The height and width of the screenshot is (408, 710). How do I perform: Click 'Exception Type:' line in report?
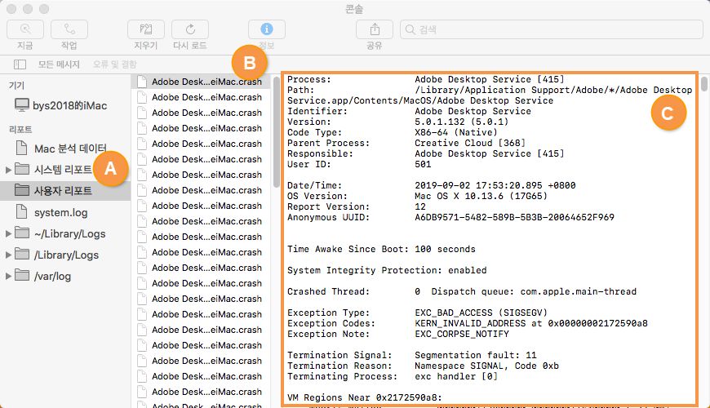coord(417,313)
